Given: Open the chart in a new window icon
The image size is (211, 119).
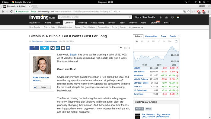Looking at the screenshot, I should [176, 41].
